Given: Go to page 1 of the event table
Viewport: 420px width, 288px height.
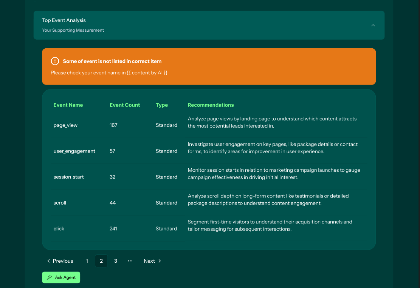Looking at the screenshot, I should click(x=87, y=261).
